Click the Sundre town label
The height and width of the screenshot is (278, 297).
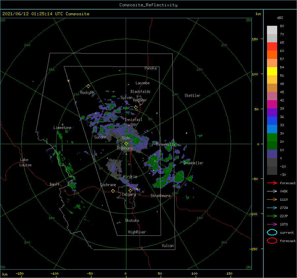pyautogui.click(x=100, y=137)
